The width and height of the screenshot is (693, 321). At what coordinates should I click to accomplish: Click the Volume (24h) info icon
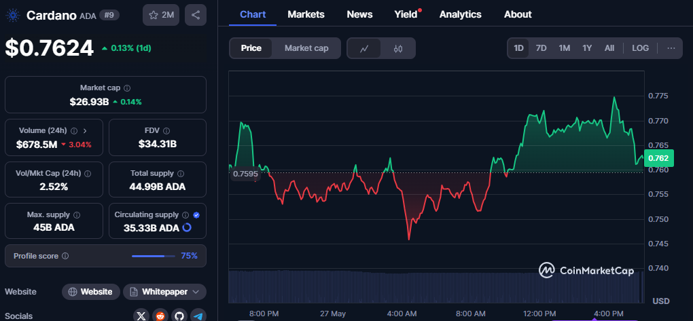coord(74,131)
